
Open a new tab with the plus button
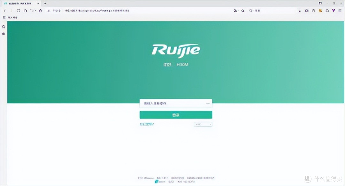coord(45,3)
